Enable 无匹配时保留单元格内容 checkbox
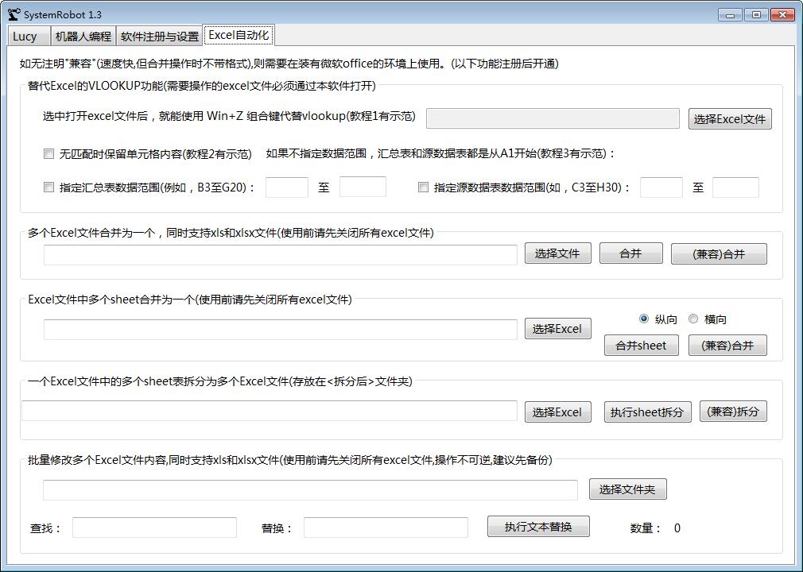 pyautogui.click(x=48, y=153)
